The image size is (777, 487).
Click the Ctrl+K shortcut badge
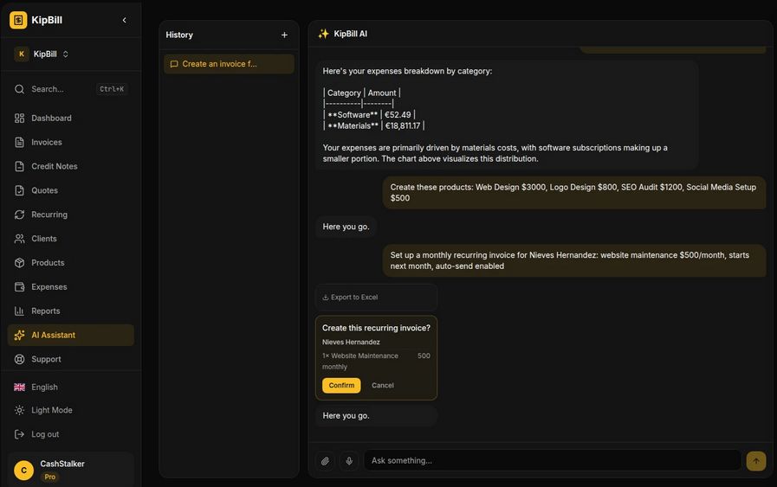pos(112,89)
